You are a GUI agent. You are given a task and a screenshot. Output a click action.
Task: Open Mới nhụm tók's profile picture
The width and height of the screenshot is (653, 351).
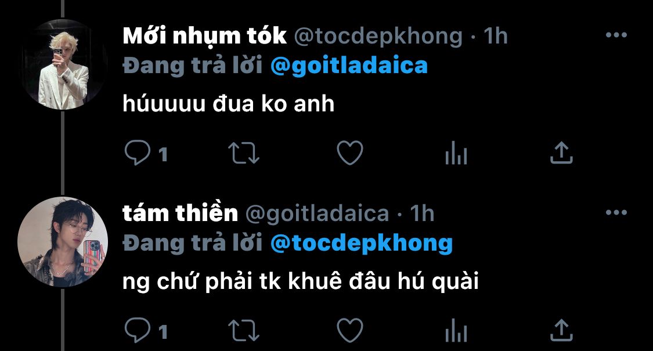[x=63, y=64]
